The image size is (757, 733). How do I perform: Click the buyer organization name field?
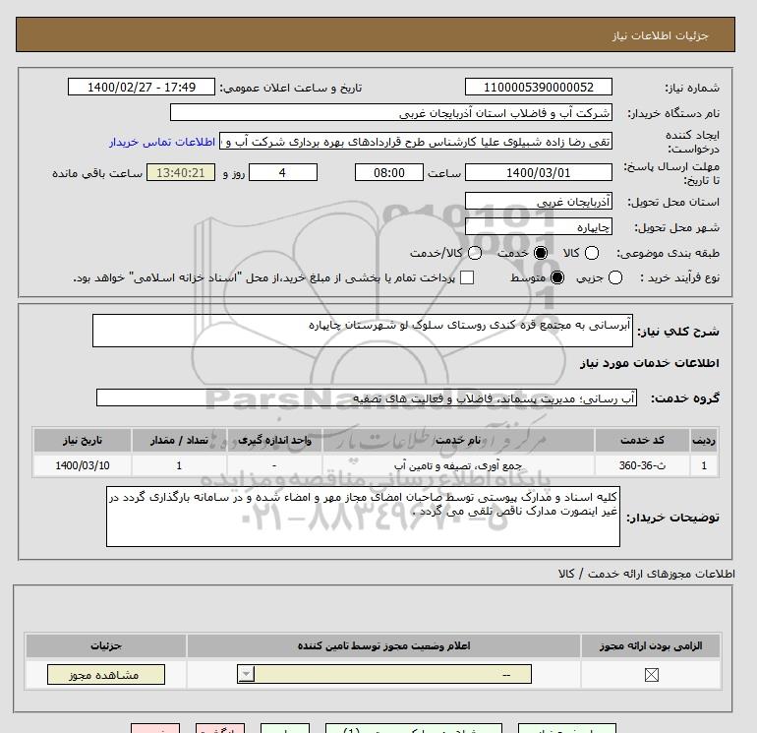391,113
